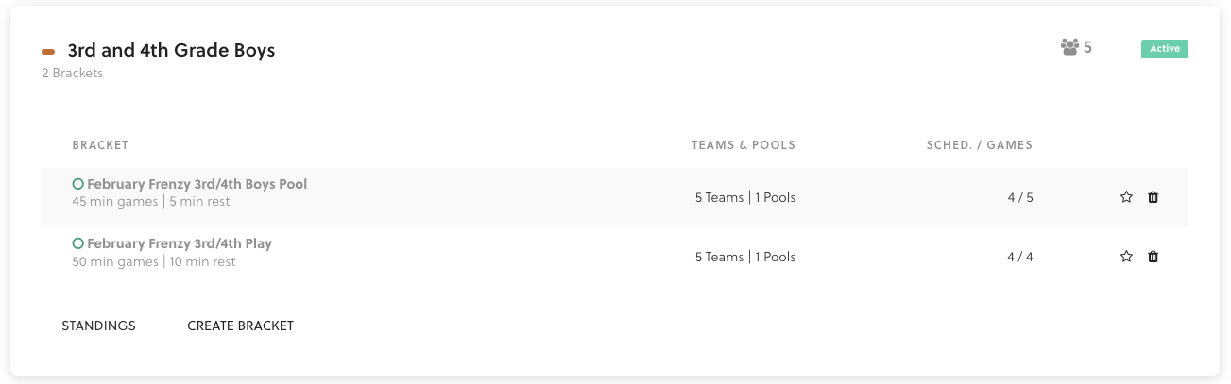The width and height of the screenshot is (1231, 384).
Task: Click 5 Teams | 1 Pools in Play row
Action: tap(745, 257)
